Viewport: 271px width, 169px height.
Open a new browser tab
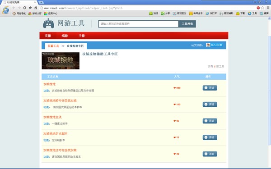pyautogui.click(x=41, y=2)
